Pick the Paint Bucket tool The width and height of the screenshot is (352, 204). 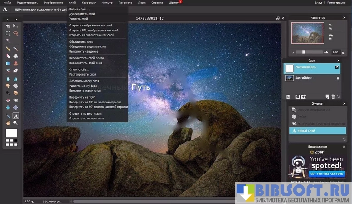pos(16,56)
